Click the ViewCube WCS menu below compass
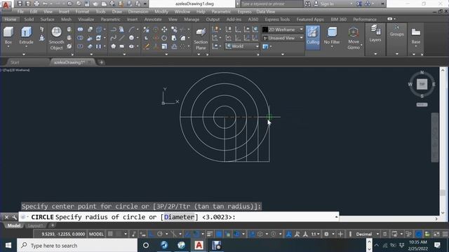Screen dimensions: 449x252 (422, 105)
